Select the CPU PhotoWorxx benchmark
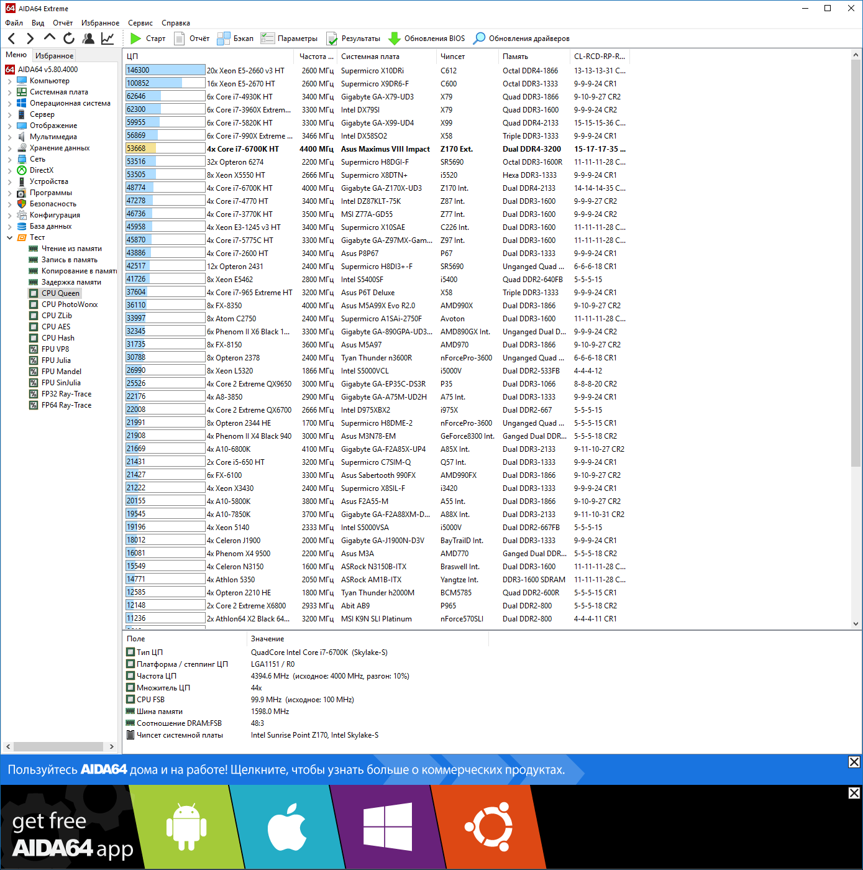This screenshot has height=870, width=863. click(x=70, y=304)
